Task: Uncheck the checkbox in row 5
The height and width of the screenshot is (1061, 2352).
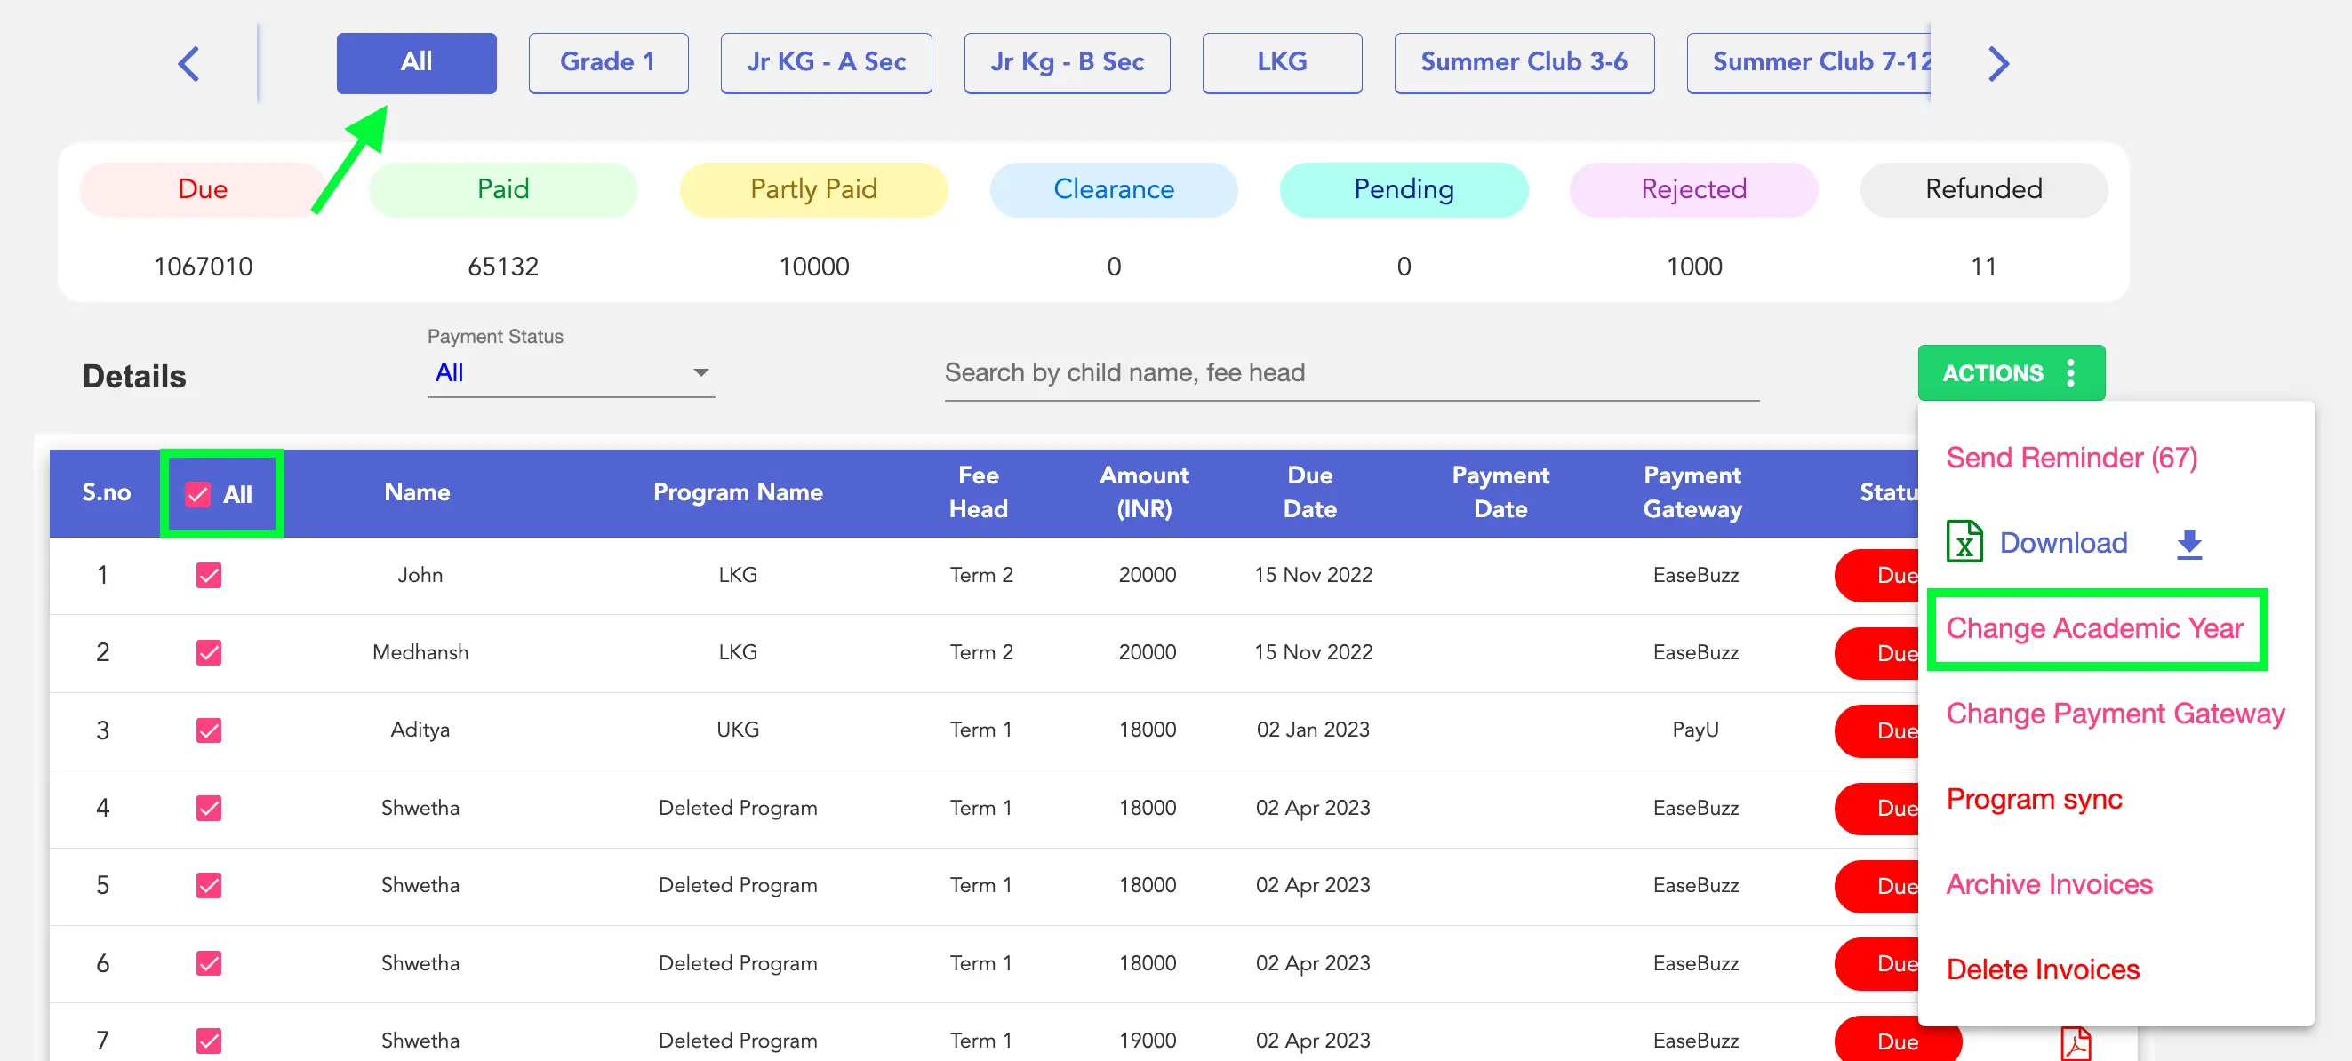Action: pyautogui.click(x=209, y=886)
